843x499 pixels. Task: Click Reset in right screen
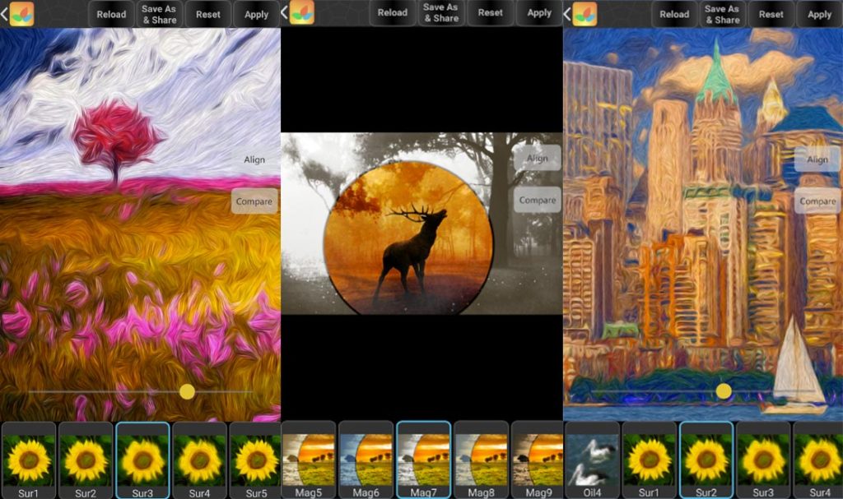coord(771,15)
